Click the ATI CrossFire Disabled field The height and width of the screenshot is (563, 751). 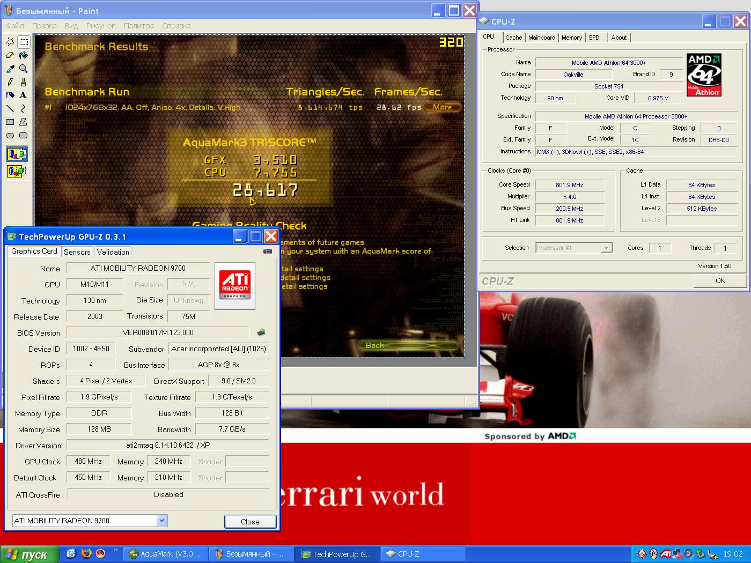(168, 494)
